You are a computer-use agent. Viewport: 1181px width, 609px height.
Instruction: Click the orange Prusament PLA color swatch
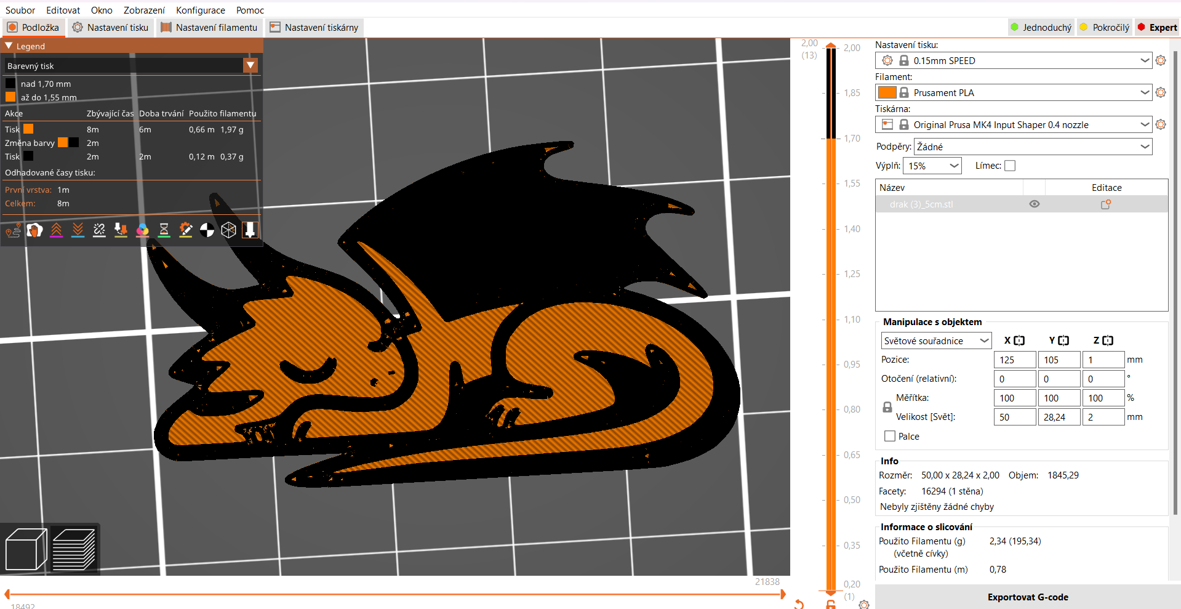(887, 92)
